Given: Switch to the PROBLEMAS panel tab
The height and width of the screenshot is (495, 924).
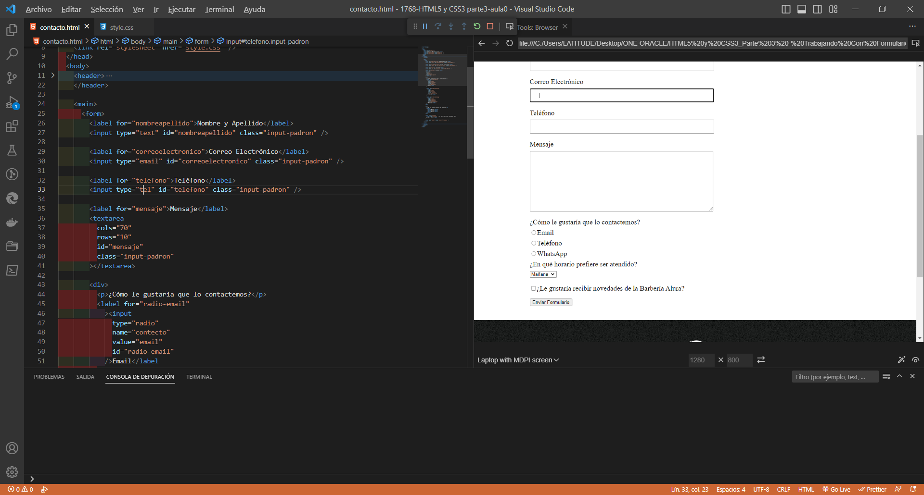Looking at the screenshot, I should (49, 377).
